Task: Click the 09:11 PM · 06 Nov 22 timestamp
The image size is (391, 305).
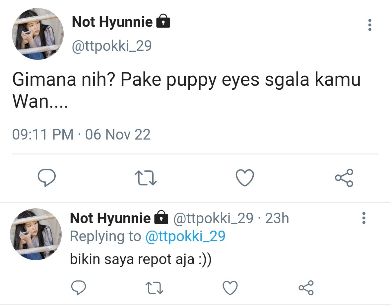Action: pyautogui.click(x=81, y=135)
